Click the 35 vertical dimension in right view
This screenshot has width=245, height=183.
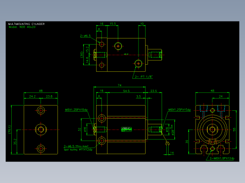187,142
